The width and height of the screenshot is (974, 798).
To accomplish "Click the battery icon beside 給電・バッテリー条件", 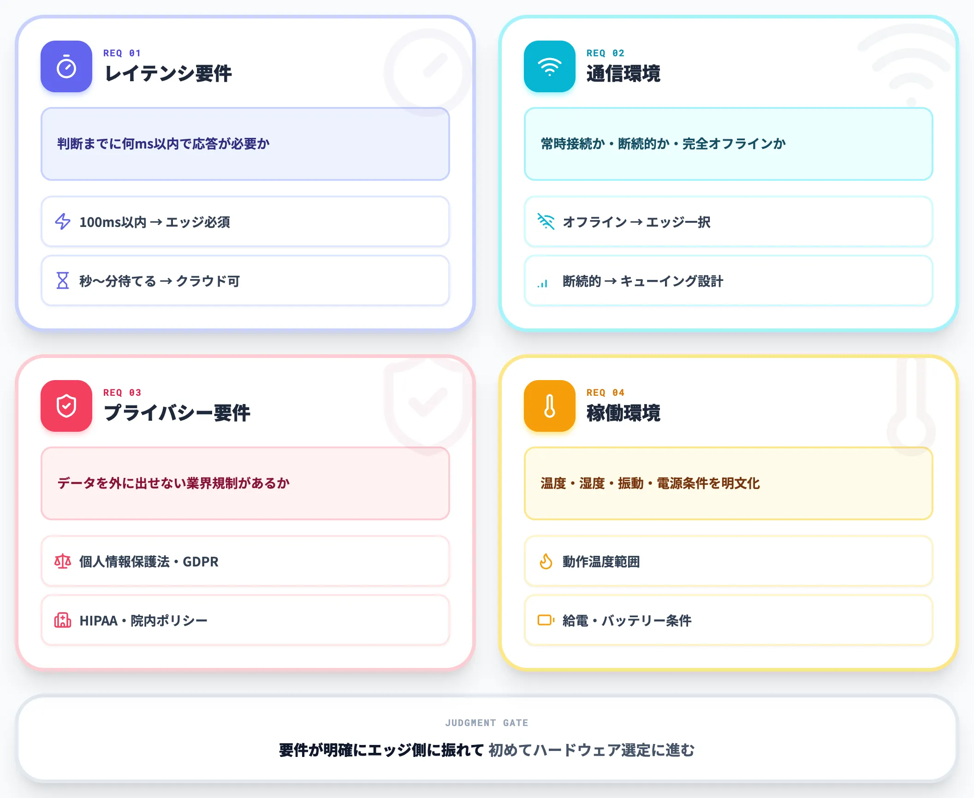I will click(x=546, y=620).
